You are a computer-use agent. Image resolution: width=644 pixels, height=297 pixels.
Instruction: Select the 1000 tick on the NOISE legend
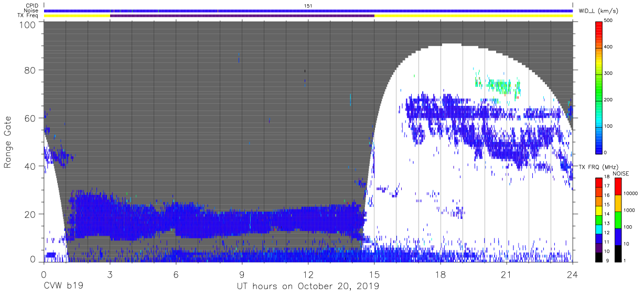[x=629, y=210]
